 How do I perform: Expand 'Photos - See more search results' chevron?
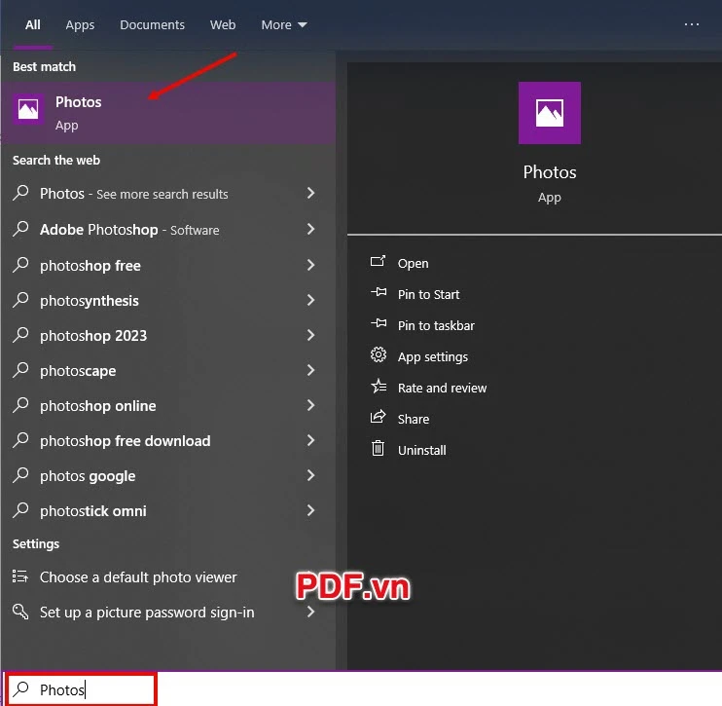[x=310, y=193]
